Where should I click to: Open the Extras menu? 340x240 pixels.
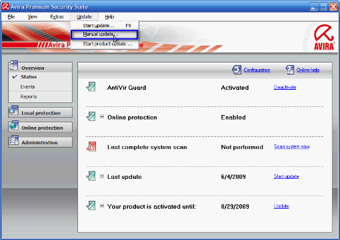pos(57,17)
